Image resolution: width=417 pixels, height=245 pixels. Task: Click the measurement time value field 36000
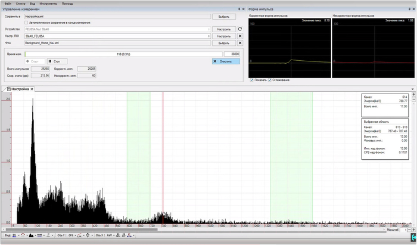[x=231, y=54]
